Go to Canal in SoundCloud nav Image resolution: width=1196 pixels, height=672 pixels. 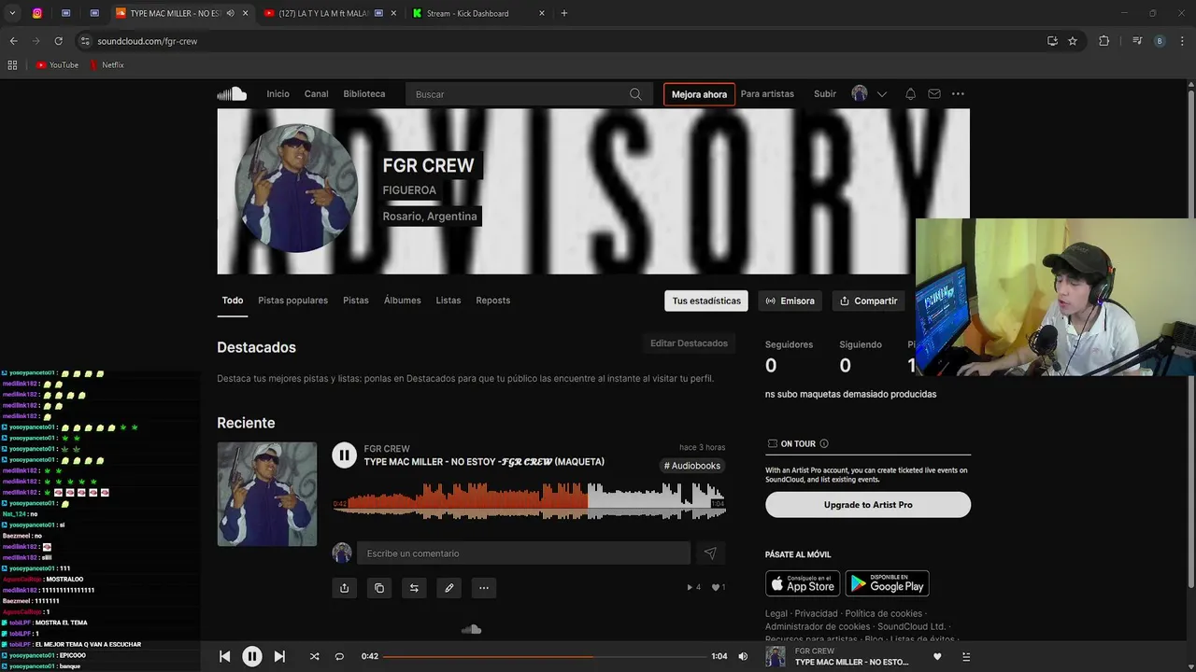click(x=316, y=94)
